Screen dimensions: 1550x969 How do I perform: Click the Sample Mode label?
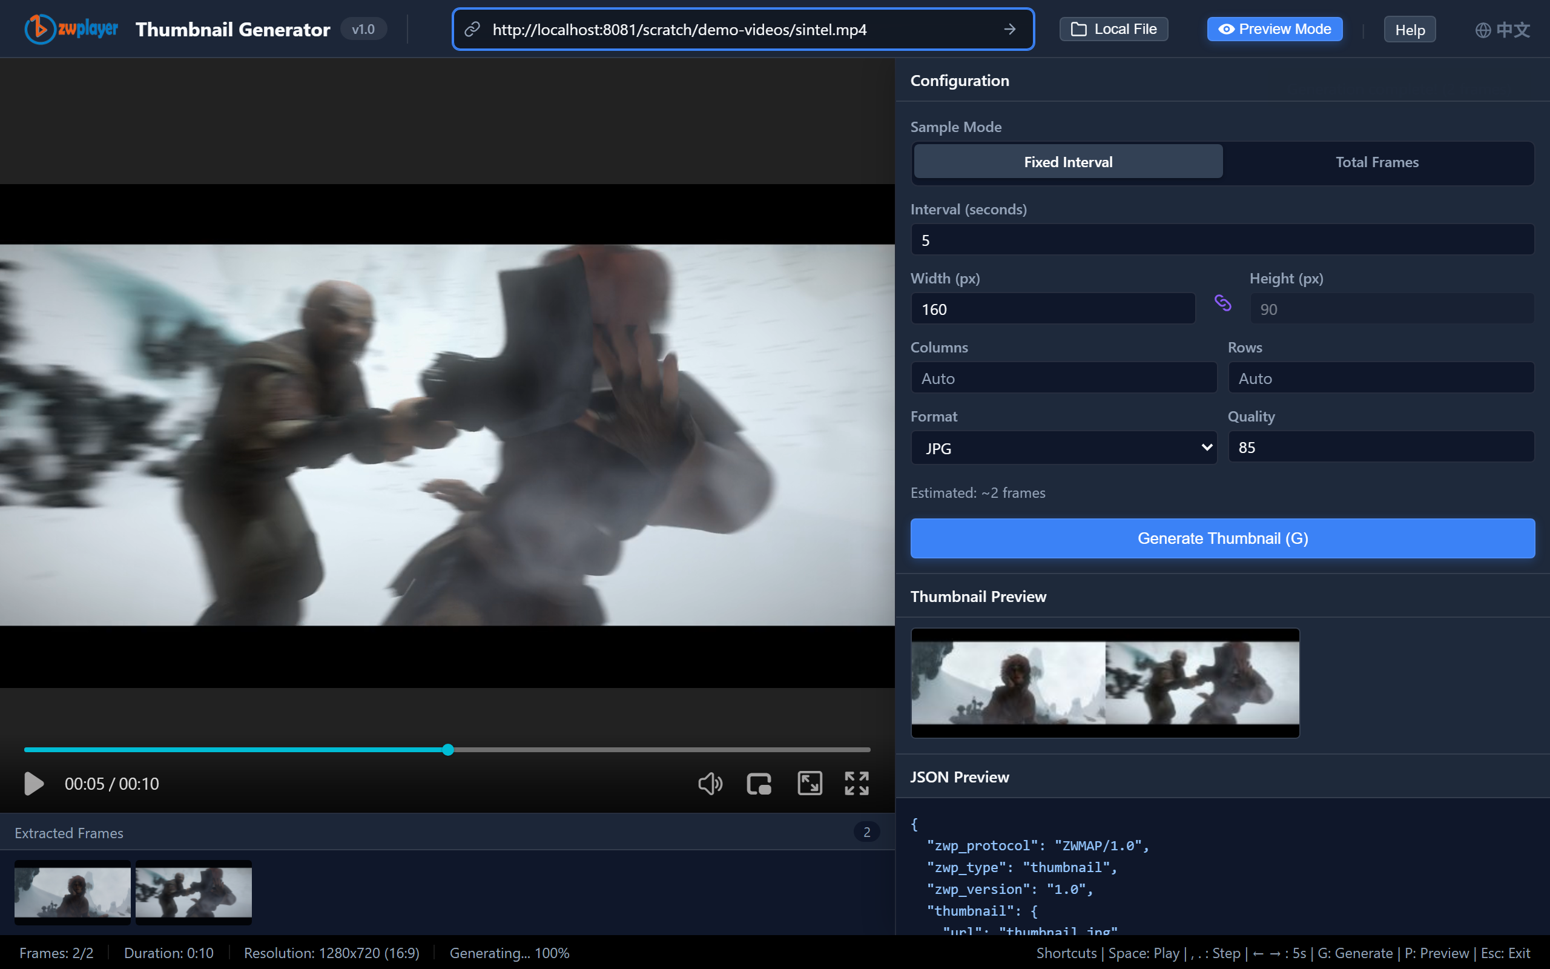[x=955, y=127]
